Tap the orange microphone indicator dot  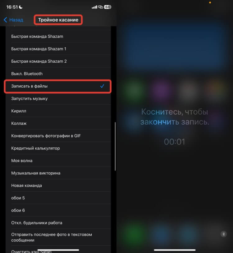click(x=210, y=2)
